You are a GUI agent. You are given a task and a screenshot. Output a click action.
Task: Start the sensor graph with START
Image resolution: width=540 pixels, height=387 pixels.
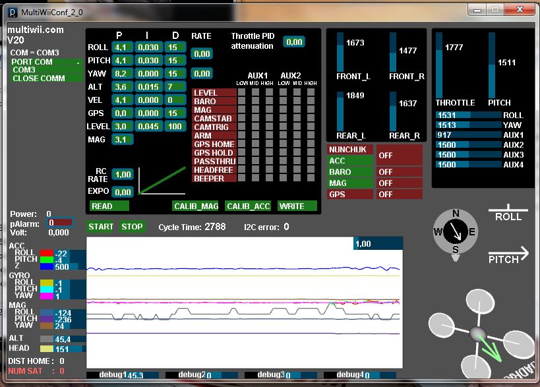(x=101, y=227)
